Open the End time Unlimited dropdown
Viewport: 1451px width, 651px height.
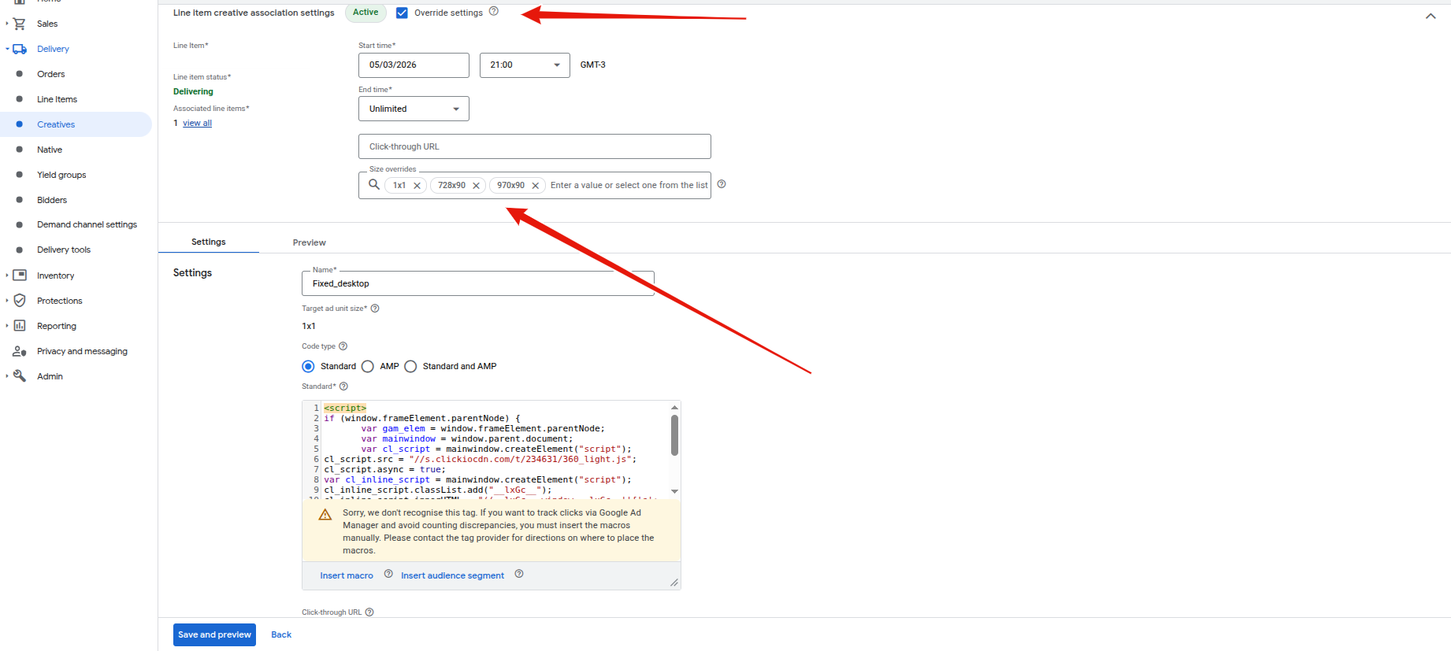(414, 109)
